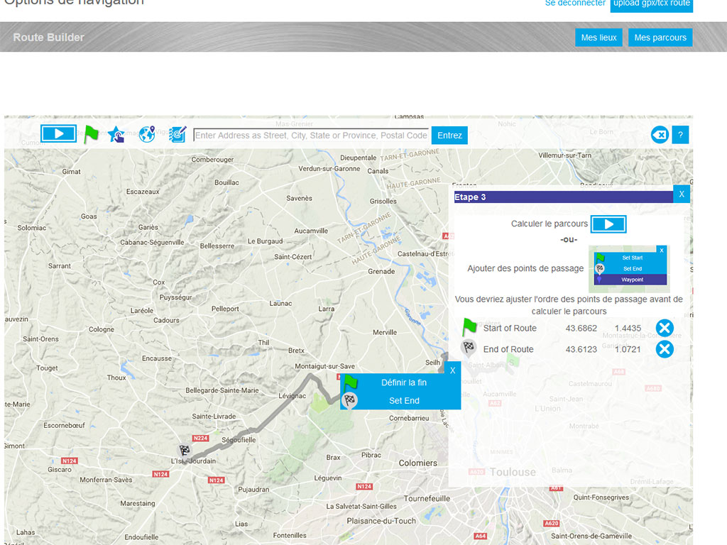Click End of Route label text
Viewport: 727px width, 545px height.
508,349
